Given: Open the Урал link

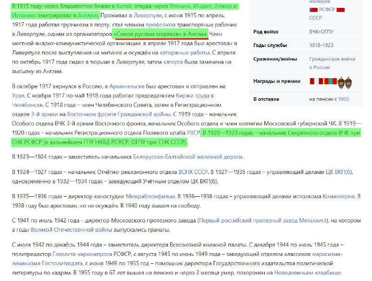Looking at the screenshot, I should tap(18, 96).
